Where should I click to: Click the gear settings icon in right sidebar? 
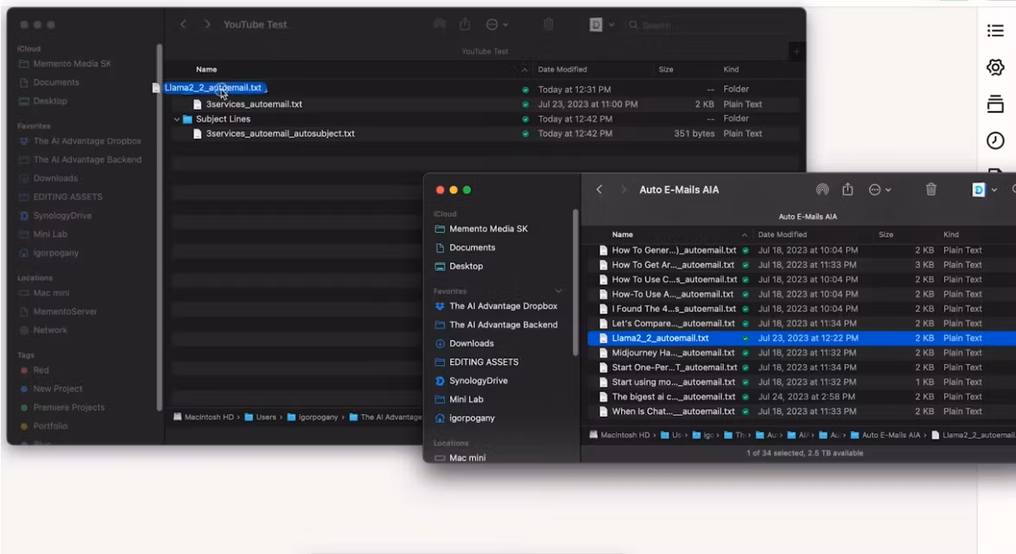pos(995,67)
